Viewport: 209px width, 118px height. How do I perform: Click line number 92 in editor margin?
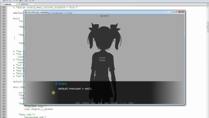(4, 117)
